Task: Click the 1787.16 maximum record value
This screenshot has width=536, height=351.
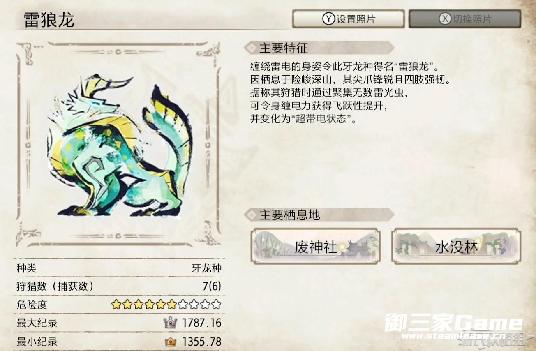Action: point(202,323)
